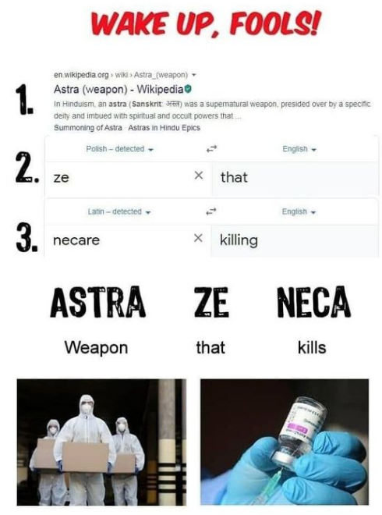Click the green shield badge beside Wikipedia title

tap(188, 89)
